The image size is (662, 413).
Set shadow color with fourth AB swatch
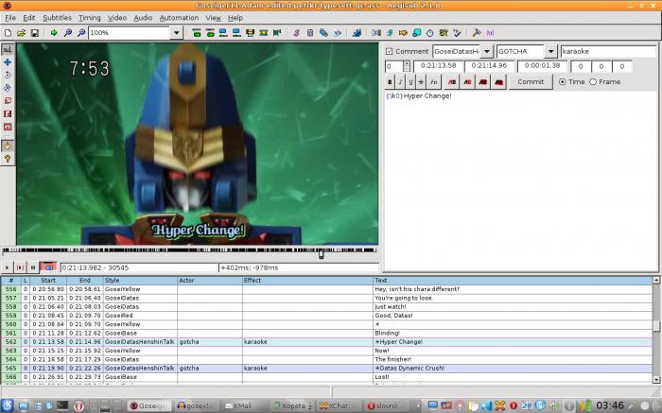pyautogui.click(x=498, y=82)
